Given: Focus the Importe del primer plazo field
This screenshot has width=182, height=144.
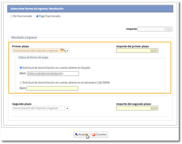Looking at the screenshot, I should pyautogui.click(x=137, y=51).
